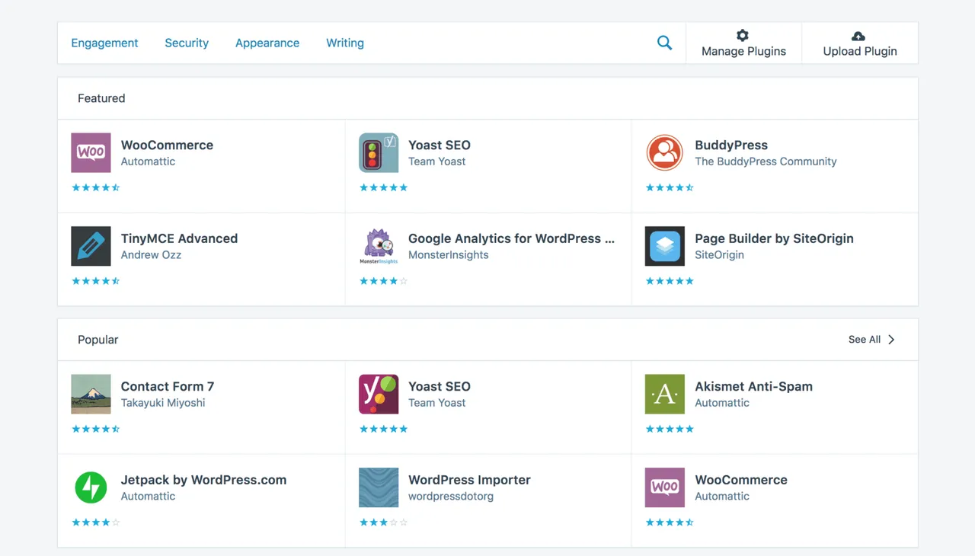Open See All popular plugins
The width and height of the screenshot is (975, 556).
pos(865,340)
